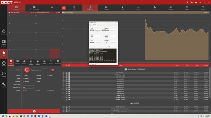Click the Start at cycle input field
211x118 pixels.
click(x=28, y=85)
